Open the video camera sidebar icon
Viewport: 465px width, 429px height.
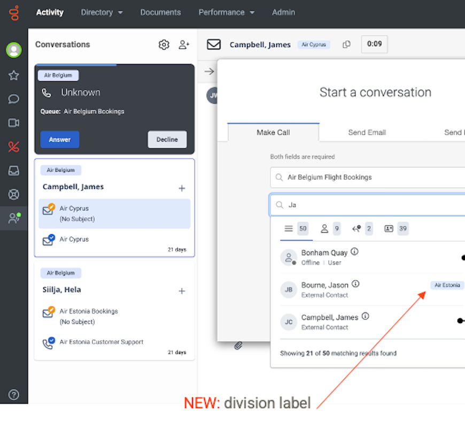coord(14,123)
